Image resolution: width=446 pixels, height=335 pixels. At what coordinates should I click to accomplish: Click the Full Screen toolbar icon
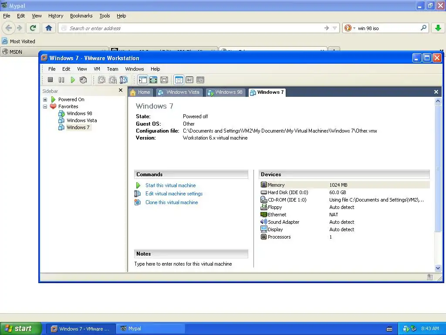coord(153,80)
